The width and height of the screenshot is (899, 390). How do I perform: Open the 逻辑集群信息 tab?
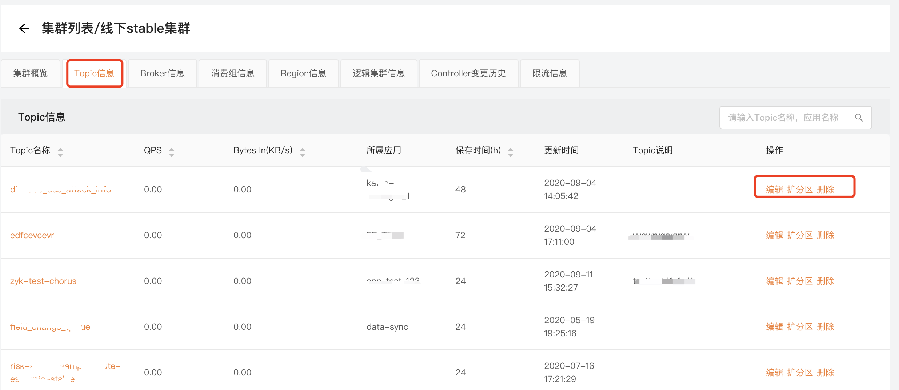pos(378,73)
